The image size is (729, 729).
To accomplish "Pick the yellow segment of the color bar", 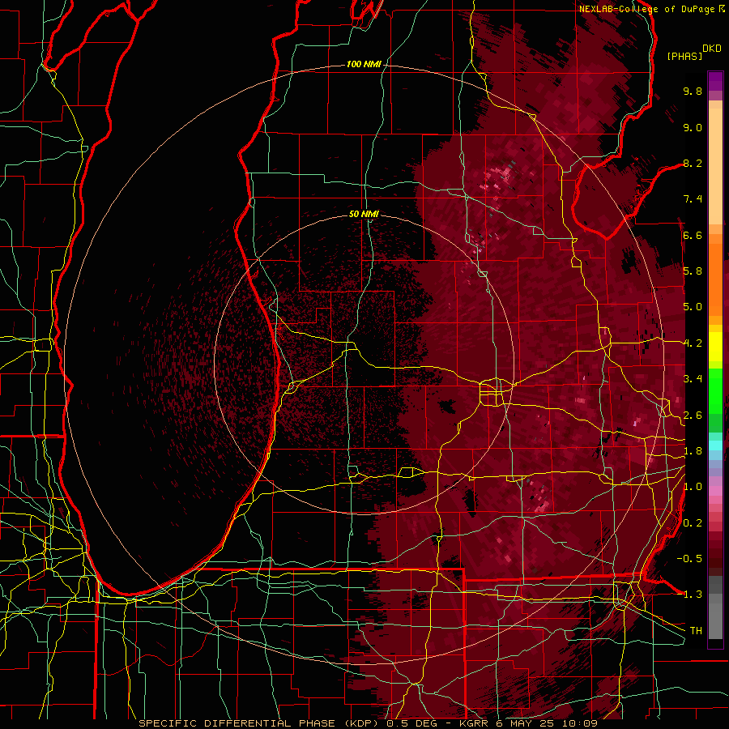I will tap(715, 347).
